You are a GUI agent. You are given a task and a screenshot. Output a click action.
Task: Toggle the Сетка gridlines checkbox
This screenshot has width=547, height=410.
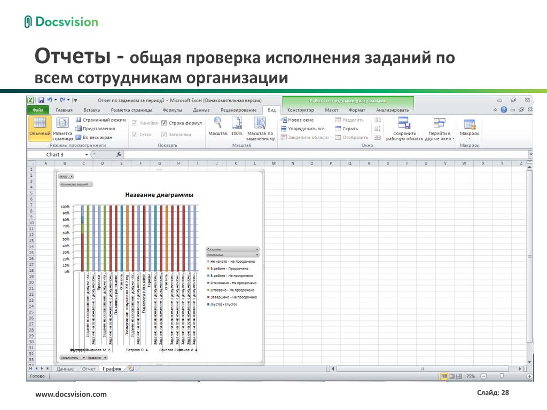click(135, 135)
